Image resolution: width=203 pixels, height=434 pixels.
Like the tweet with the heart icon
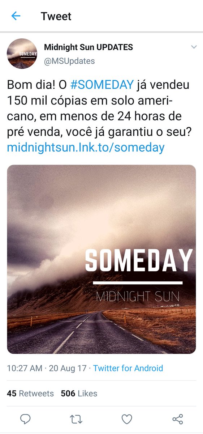pyautogui.click(x=127, y=419)
